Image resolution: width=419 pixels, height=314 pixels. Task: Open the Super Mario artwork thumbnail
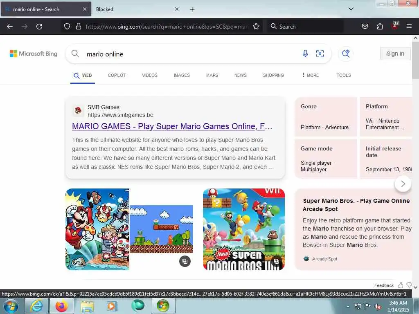coord(97,229)
